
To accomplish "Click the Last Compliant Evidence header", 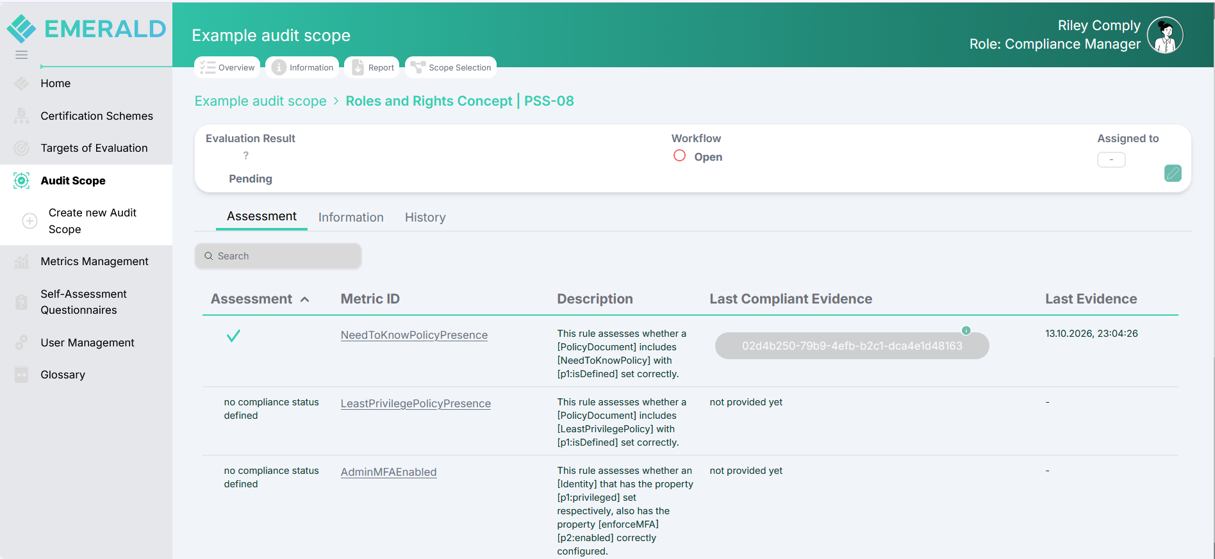I will (791, 299).
